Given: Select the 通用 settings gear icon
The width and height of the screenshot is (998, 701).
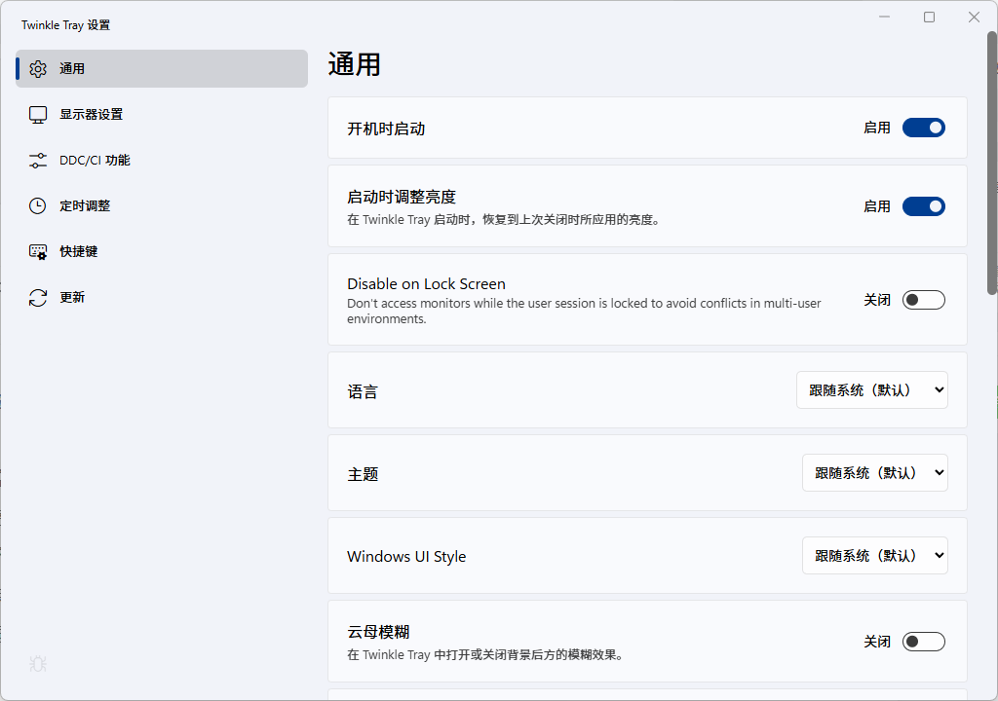Looking at the screenshot, I should [37, 68].
